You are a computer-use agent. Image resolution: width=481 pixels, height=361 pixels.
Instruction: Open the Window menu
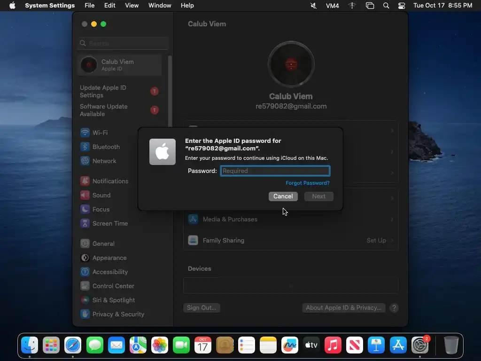click(x=160, y=6)
